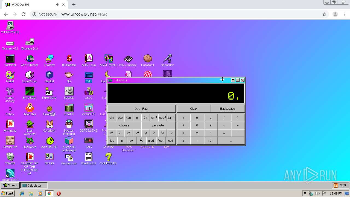The width and height of the screenshot is (350, 197).
Task: Open the Terminal desktop icon
Action: point(10,60)
